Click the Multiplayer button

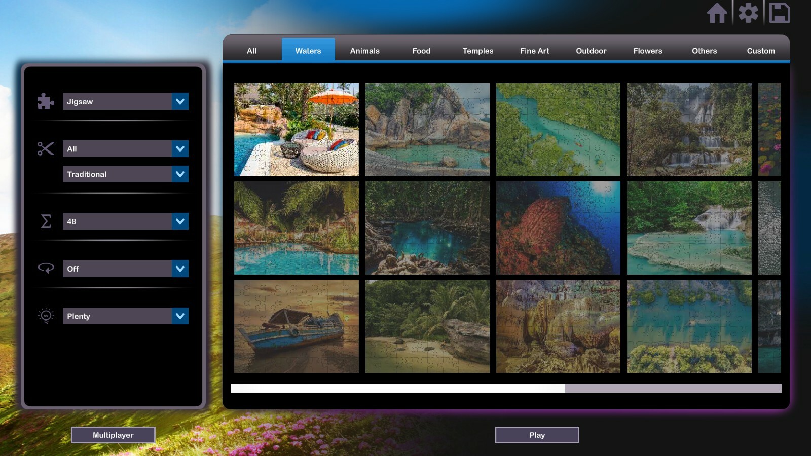pos(113,435)
